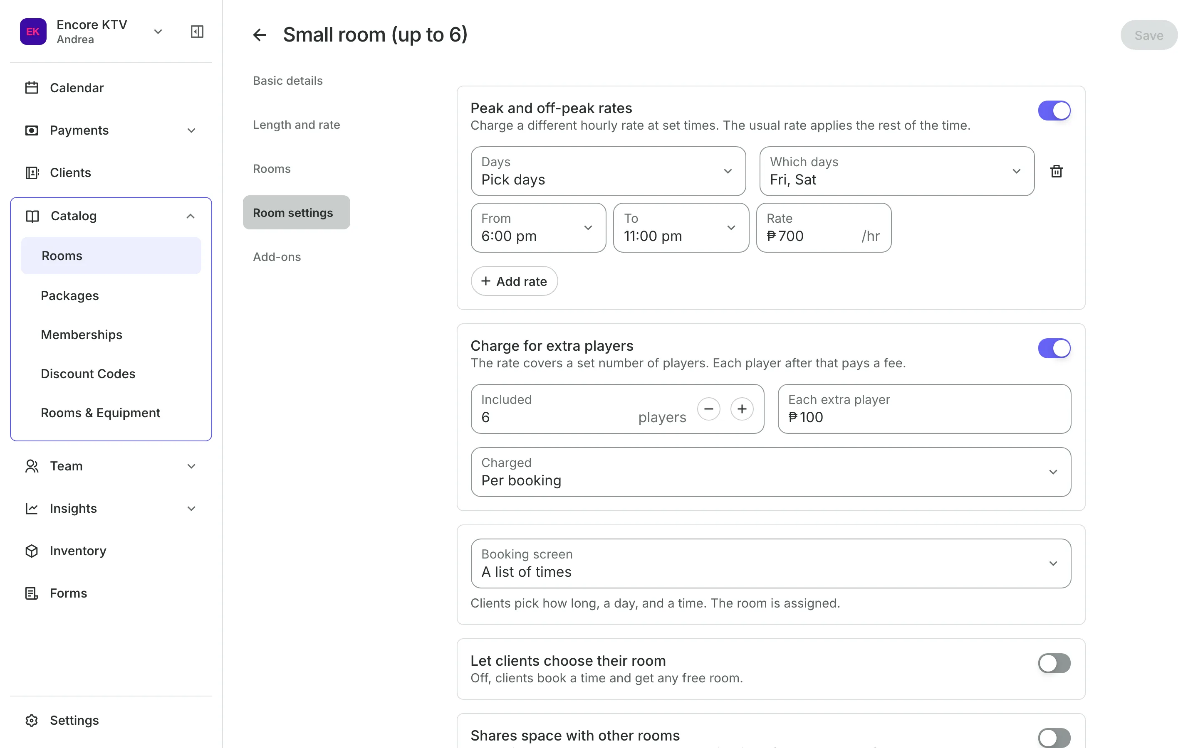1198x748 pixels.
Task: Open the Encore KTV account switcher chevron
Action: click(158, 32)
